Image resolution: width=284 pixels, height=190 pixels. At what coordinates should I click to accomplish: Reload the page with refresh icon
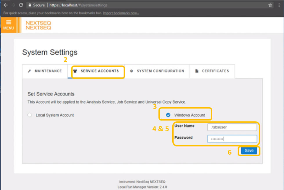coord(21,5)
